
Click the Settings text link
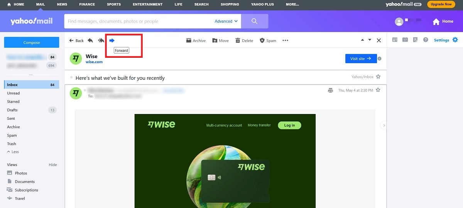point(441,40)
